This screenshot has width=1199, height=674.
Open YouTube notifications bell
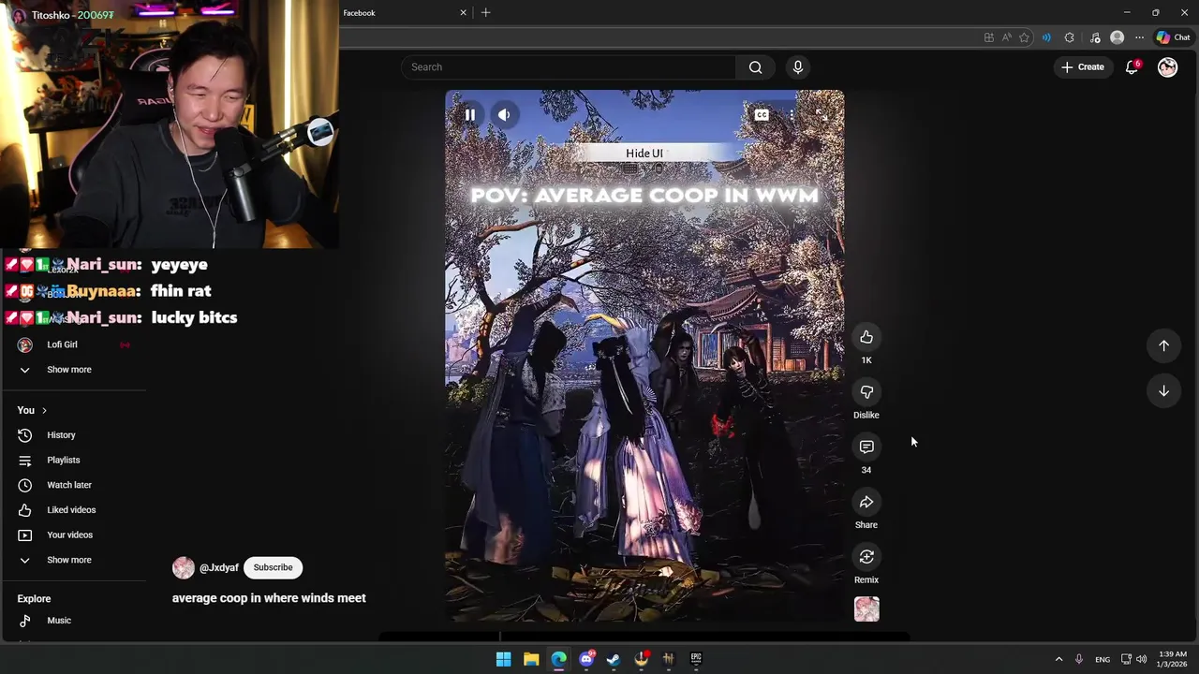tap(1132, 67)
